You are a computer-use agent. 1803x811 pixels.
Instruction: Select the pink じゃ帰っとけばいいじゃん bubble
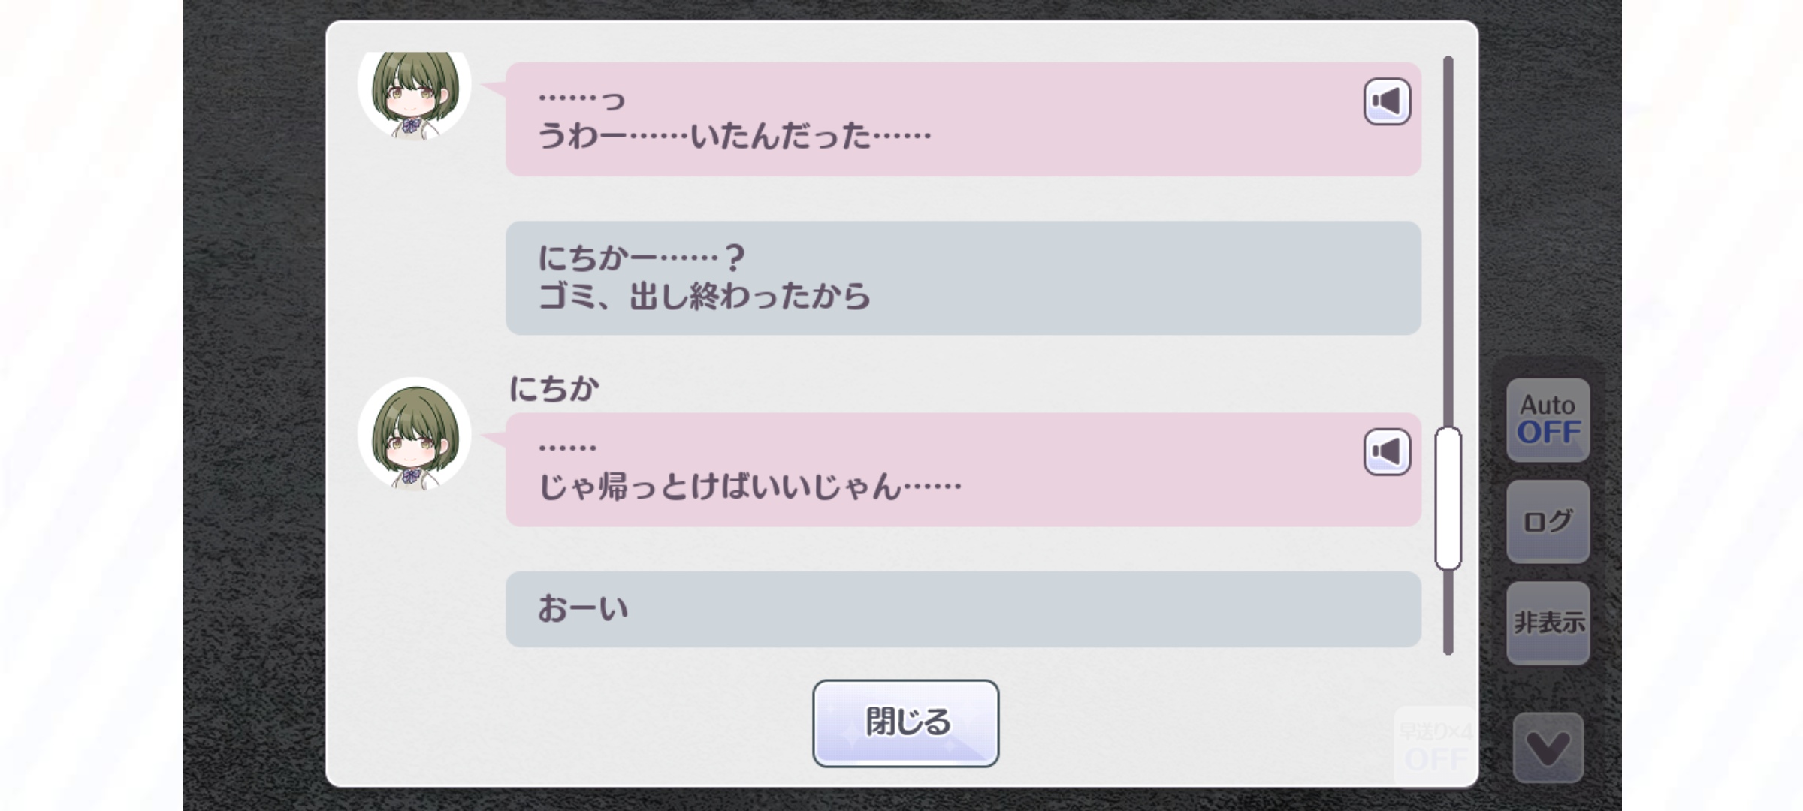pyautogui.click(x=963, y=469)
